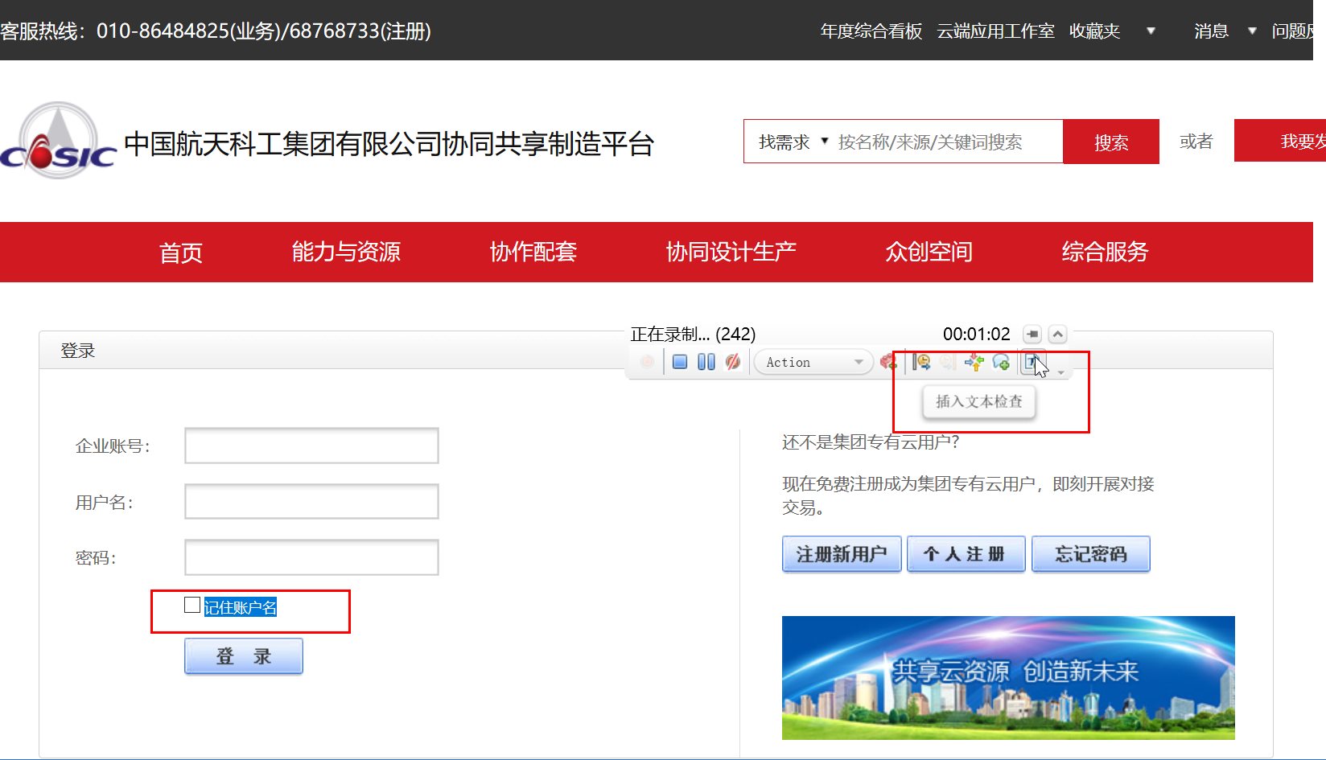Open the 年度综合看板 link
The height and width of the screenshot is (760, 1326).
(x=871, y=31)
